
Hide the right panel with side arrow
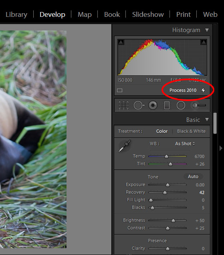pyautogui.click(x=221, y=148)
